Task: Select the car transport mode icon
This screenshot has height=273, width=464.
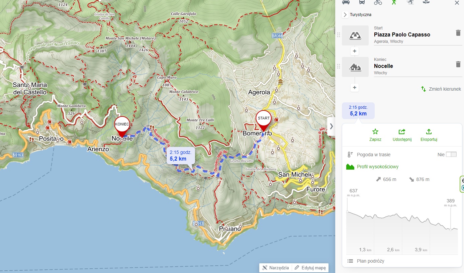Action: tap(346, 2)
